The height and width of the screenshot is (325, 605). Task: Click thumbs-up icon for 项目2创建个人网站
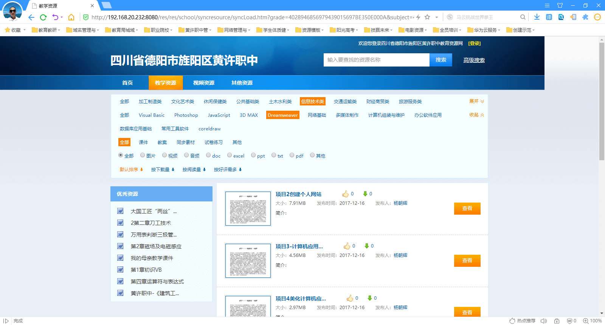click(345, 194)
